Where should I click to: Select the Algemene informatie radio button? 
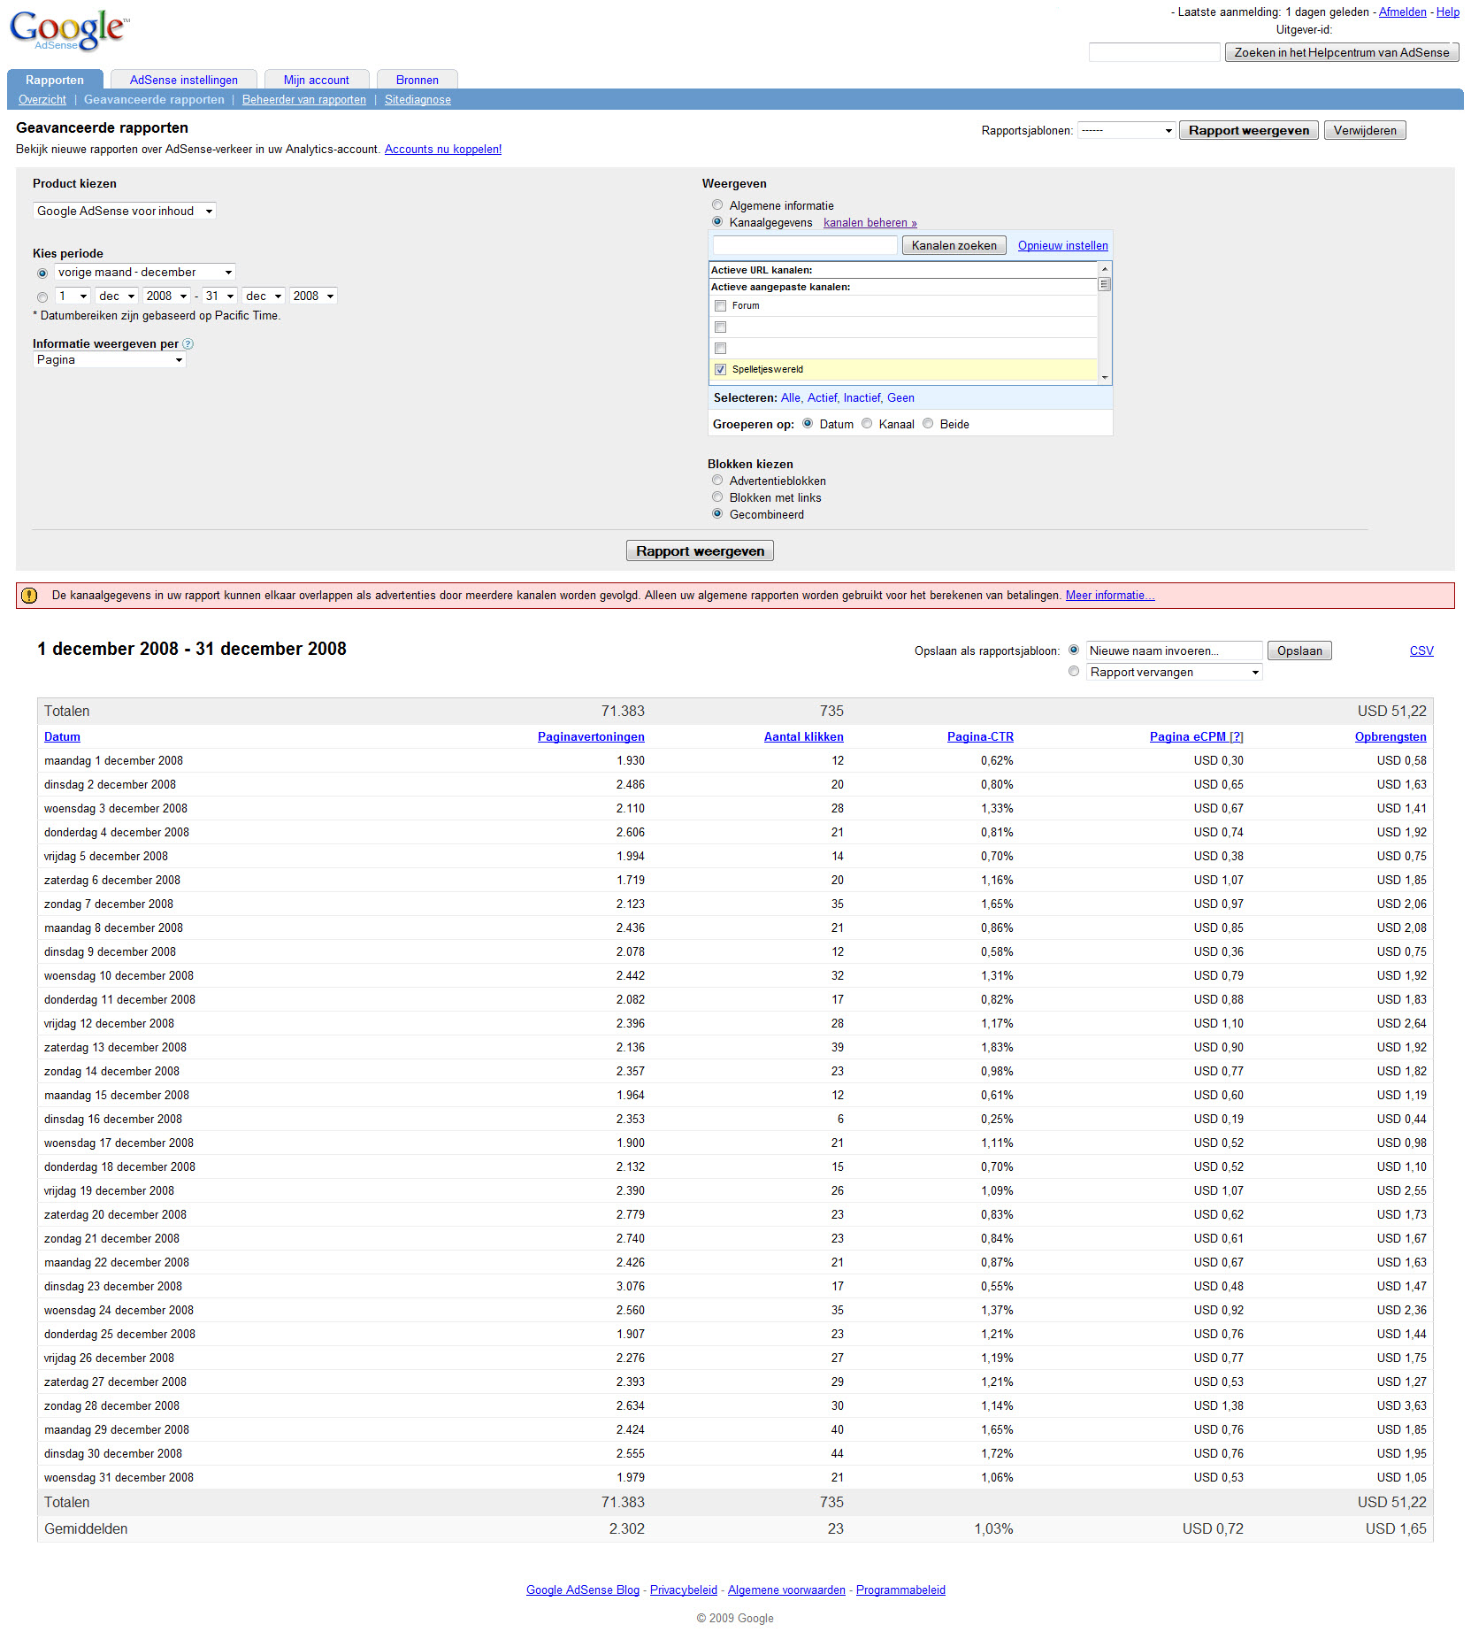[x=717, y=205]
